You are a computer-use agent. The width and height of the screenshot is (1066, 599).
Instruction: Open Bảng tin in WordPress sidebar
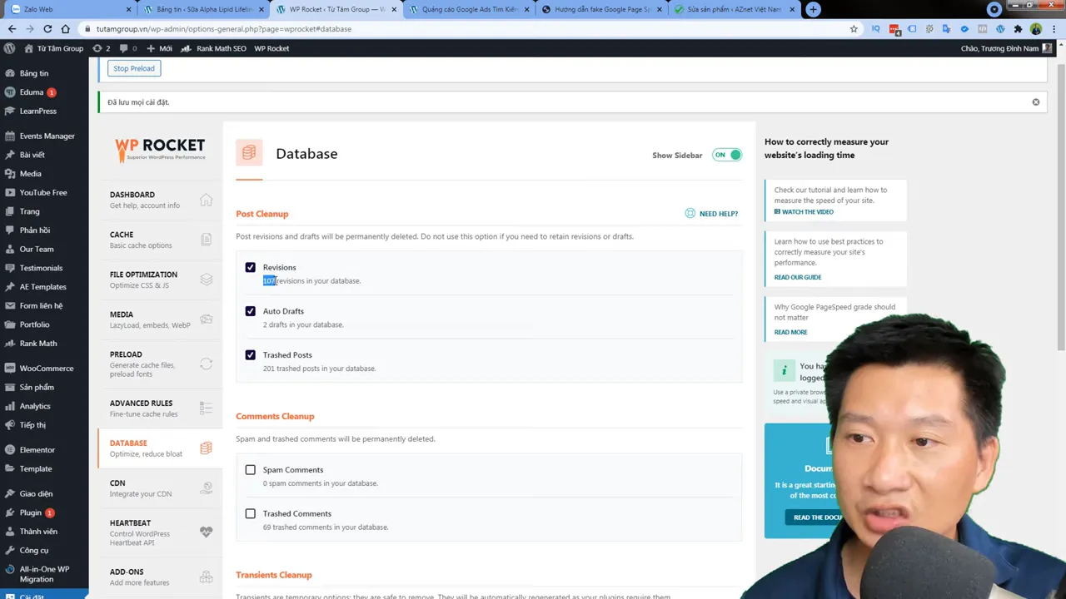pos(34,73)
